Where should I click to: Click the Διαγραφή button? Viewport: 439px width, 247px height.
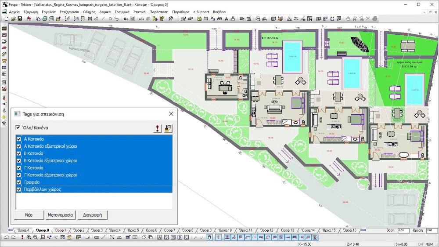pos(93,215)
